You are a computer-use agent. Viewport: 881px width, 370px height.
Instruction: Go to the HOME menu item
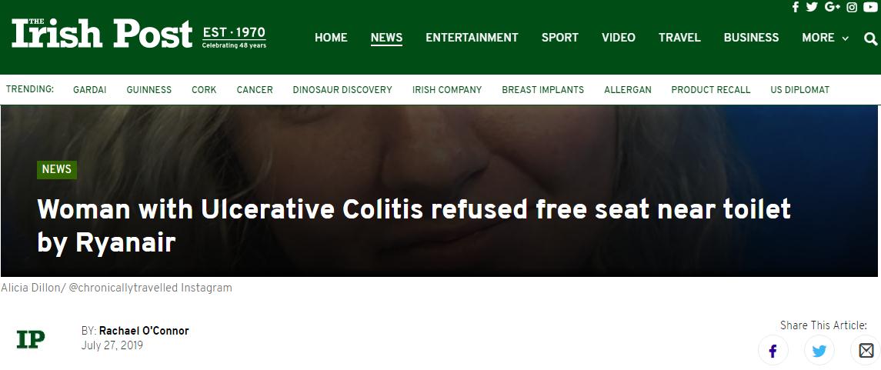tap(331, 38)
